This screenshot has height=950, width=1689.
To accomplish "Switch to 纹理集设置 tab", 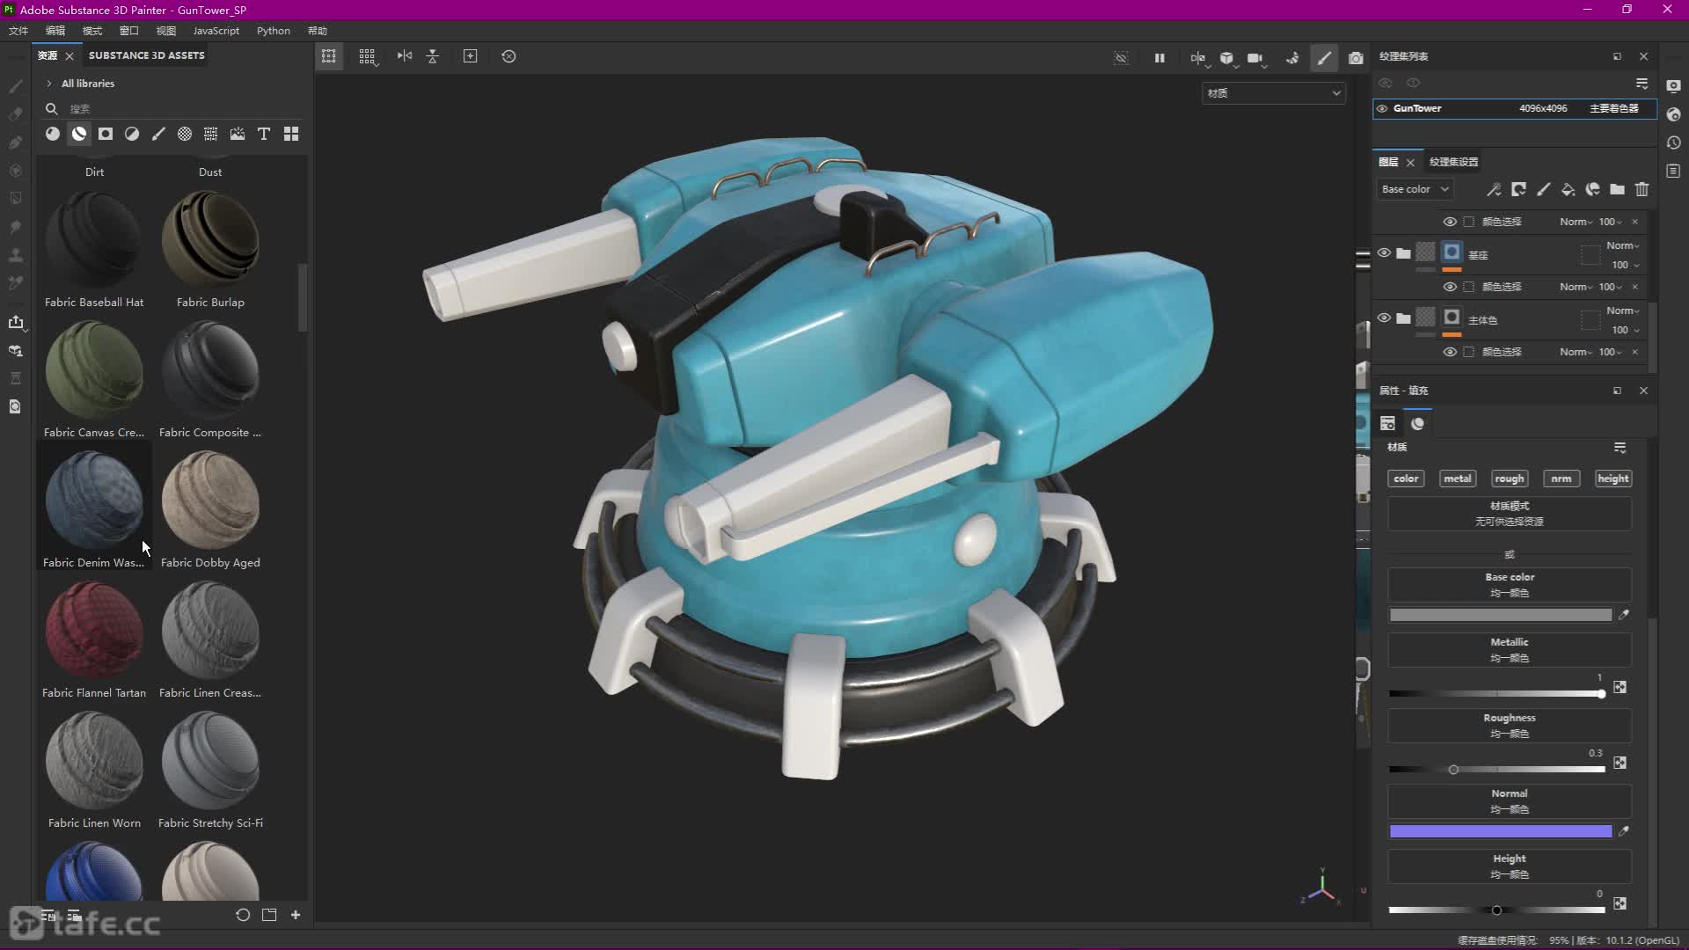I will point(1453,162).
